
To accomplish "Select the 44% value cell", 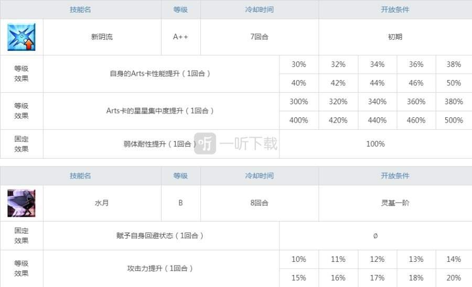I will click(x=378, y=83).
